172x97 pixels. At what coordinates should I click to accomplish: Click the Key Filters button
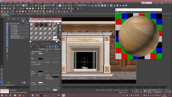click(x=158, y=92)
